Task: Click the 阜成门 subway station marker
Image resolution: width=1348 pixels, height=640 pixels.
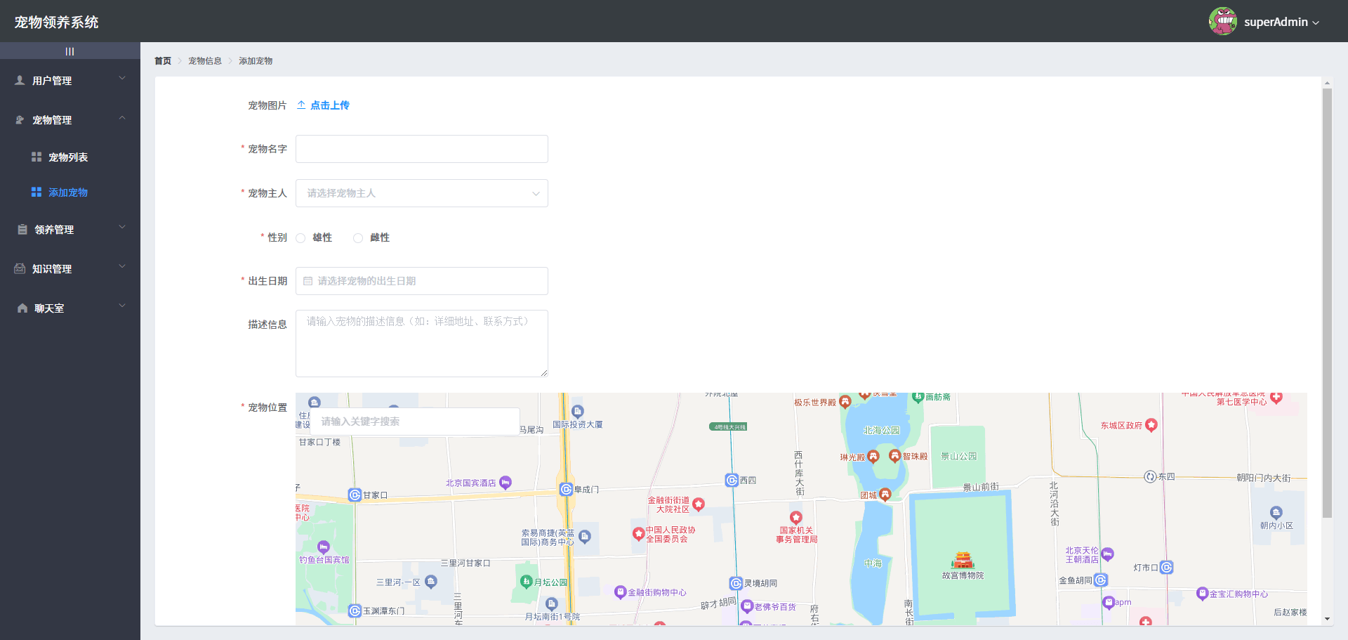Action: pyautogui.click(x=566, y=490)
